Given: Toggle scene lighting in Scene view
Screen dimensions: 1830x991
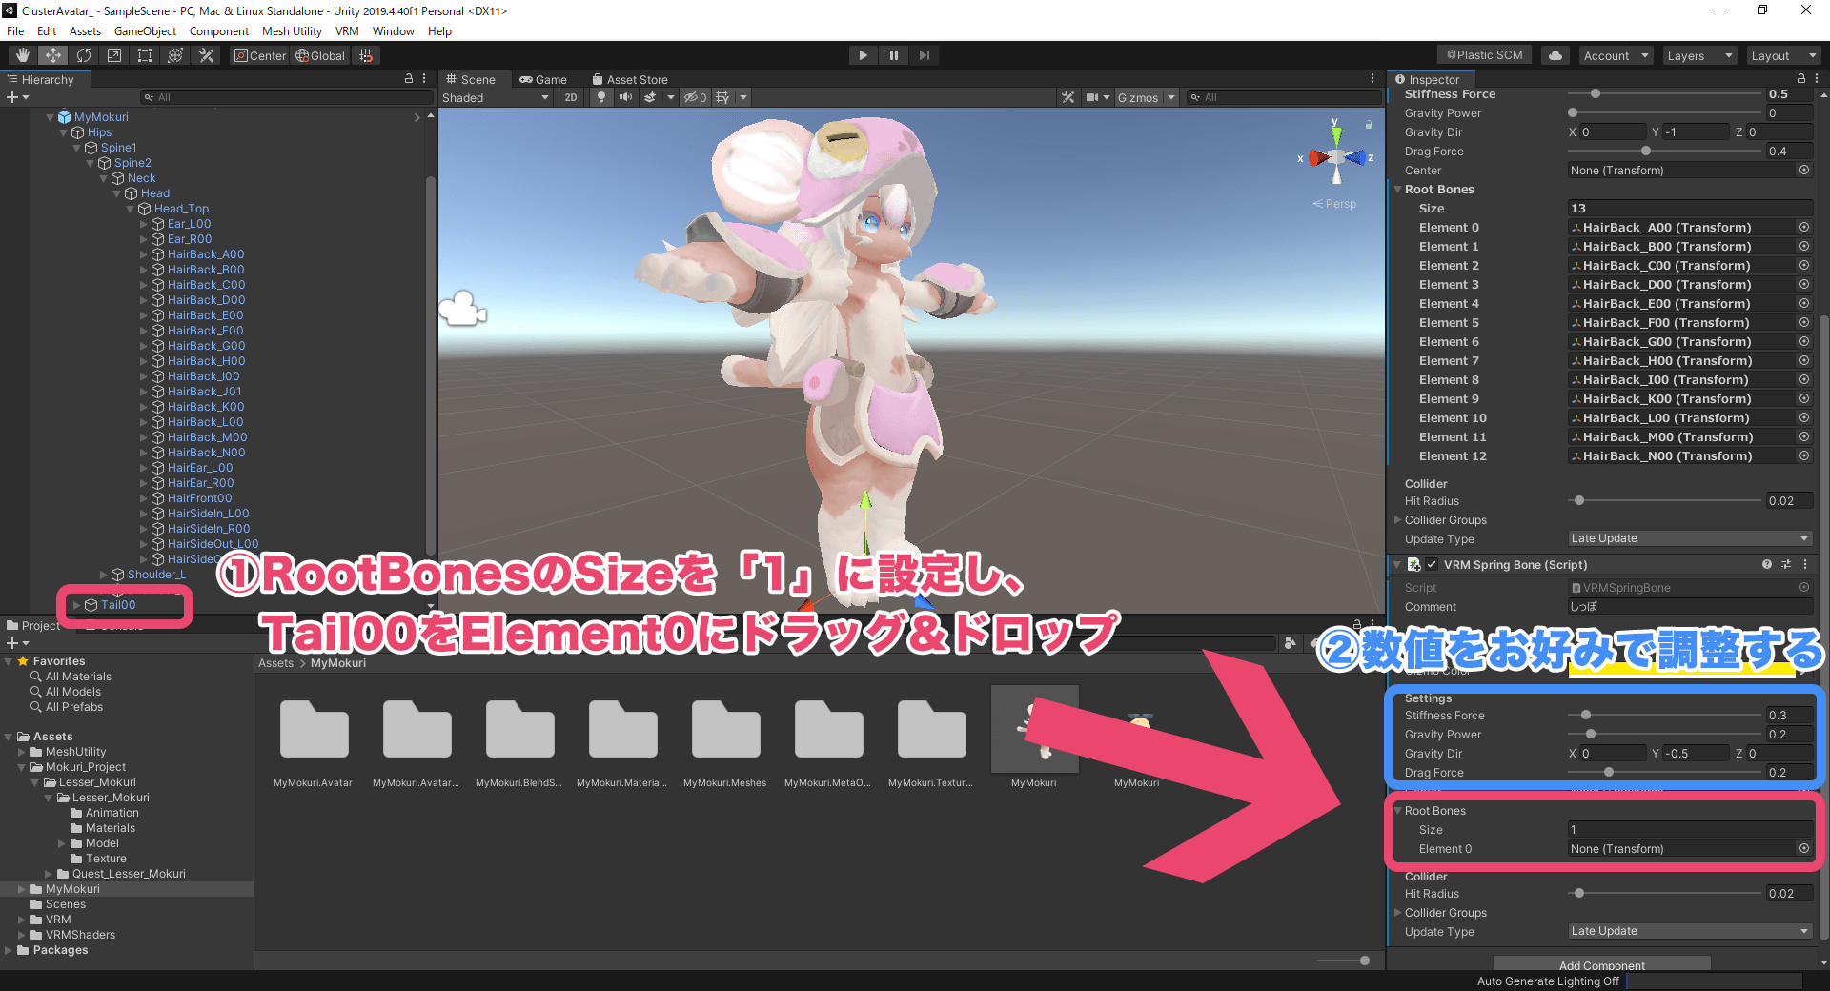Looking at the screenshot, I should click(x=601, y=97).
